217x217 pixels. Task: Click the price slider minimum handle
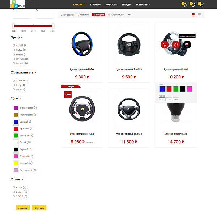pos(14,26)
